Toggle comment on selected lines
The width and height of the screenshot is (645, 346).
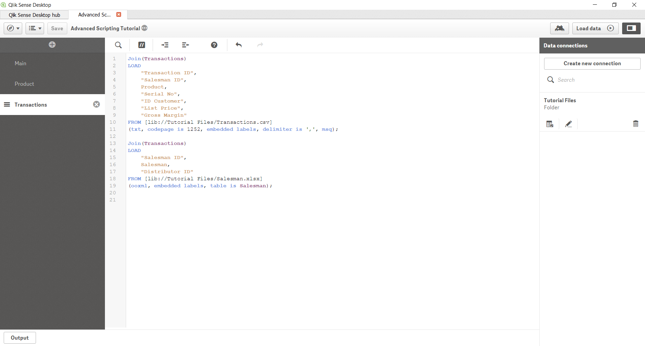pos(142,45)
